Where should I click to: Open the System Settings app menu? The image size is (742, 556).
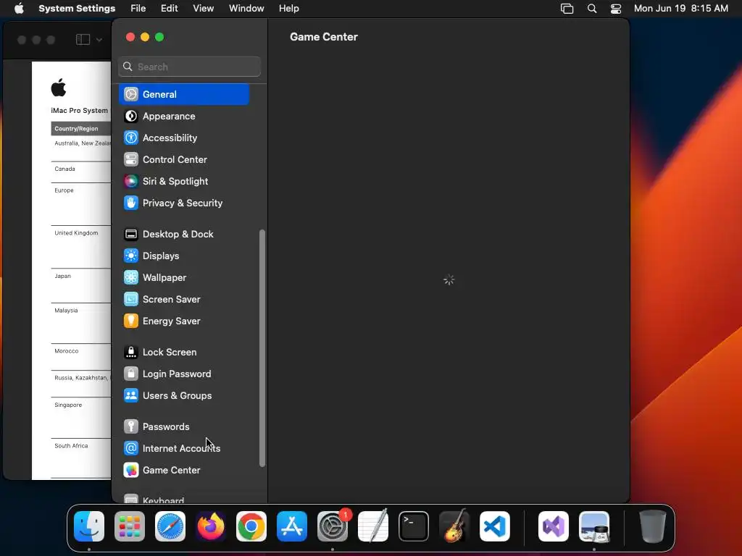77,9
